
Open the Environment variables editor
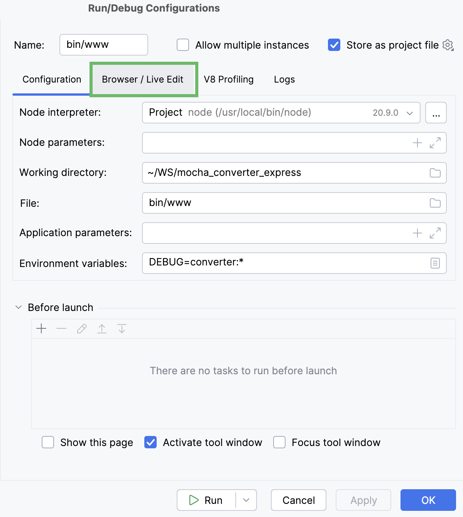pos(435,263)
